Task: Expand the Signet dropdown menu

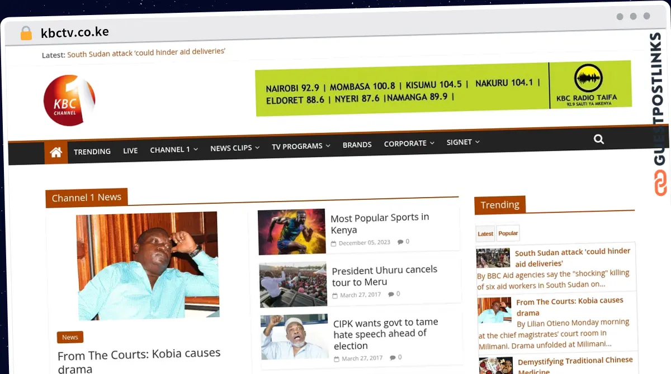Action: point(462,142)
